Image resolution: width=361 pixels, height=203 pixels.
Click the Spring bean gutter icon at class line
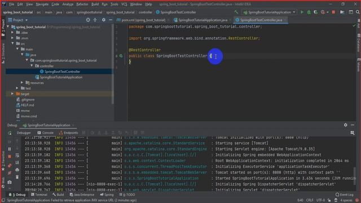click(121, 56)
